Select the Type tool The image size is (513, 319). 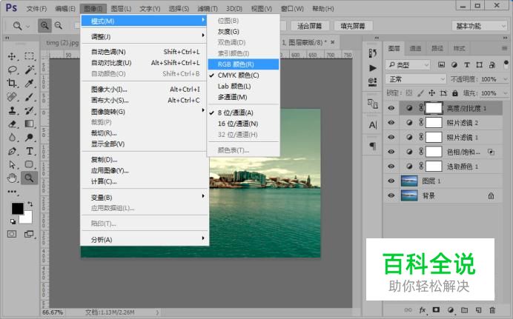pos(29,151)
